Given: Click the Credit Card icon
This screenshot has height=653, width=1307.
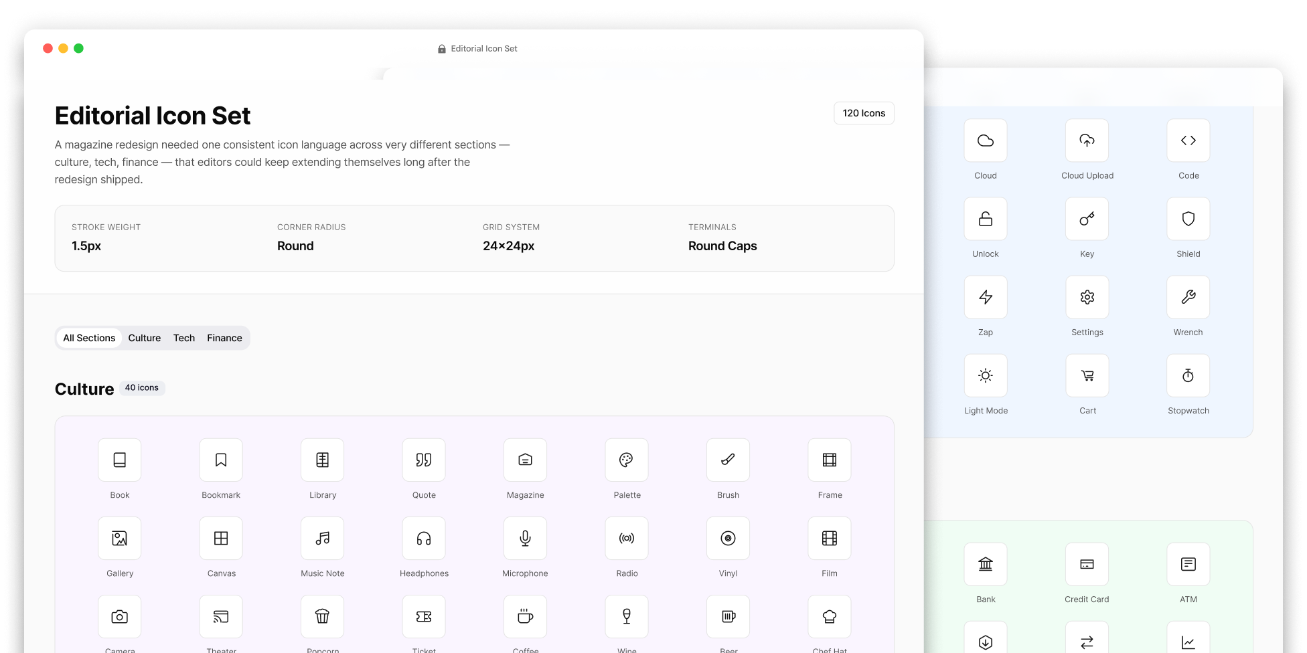Looking at the screenshot, I should coord(1087,564).
